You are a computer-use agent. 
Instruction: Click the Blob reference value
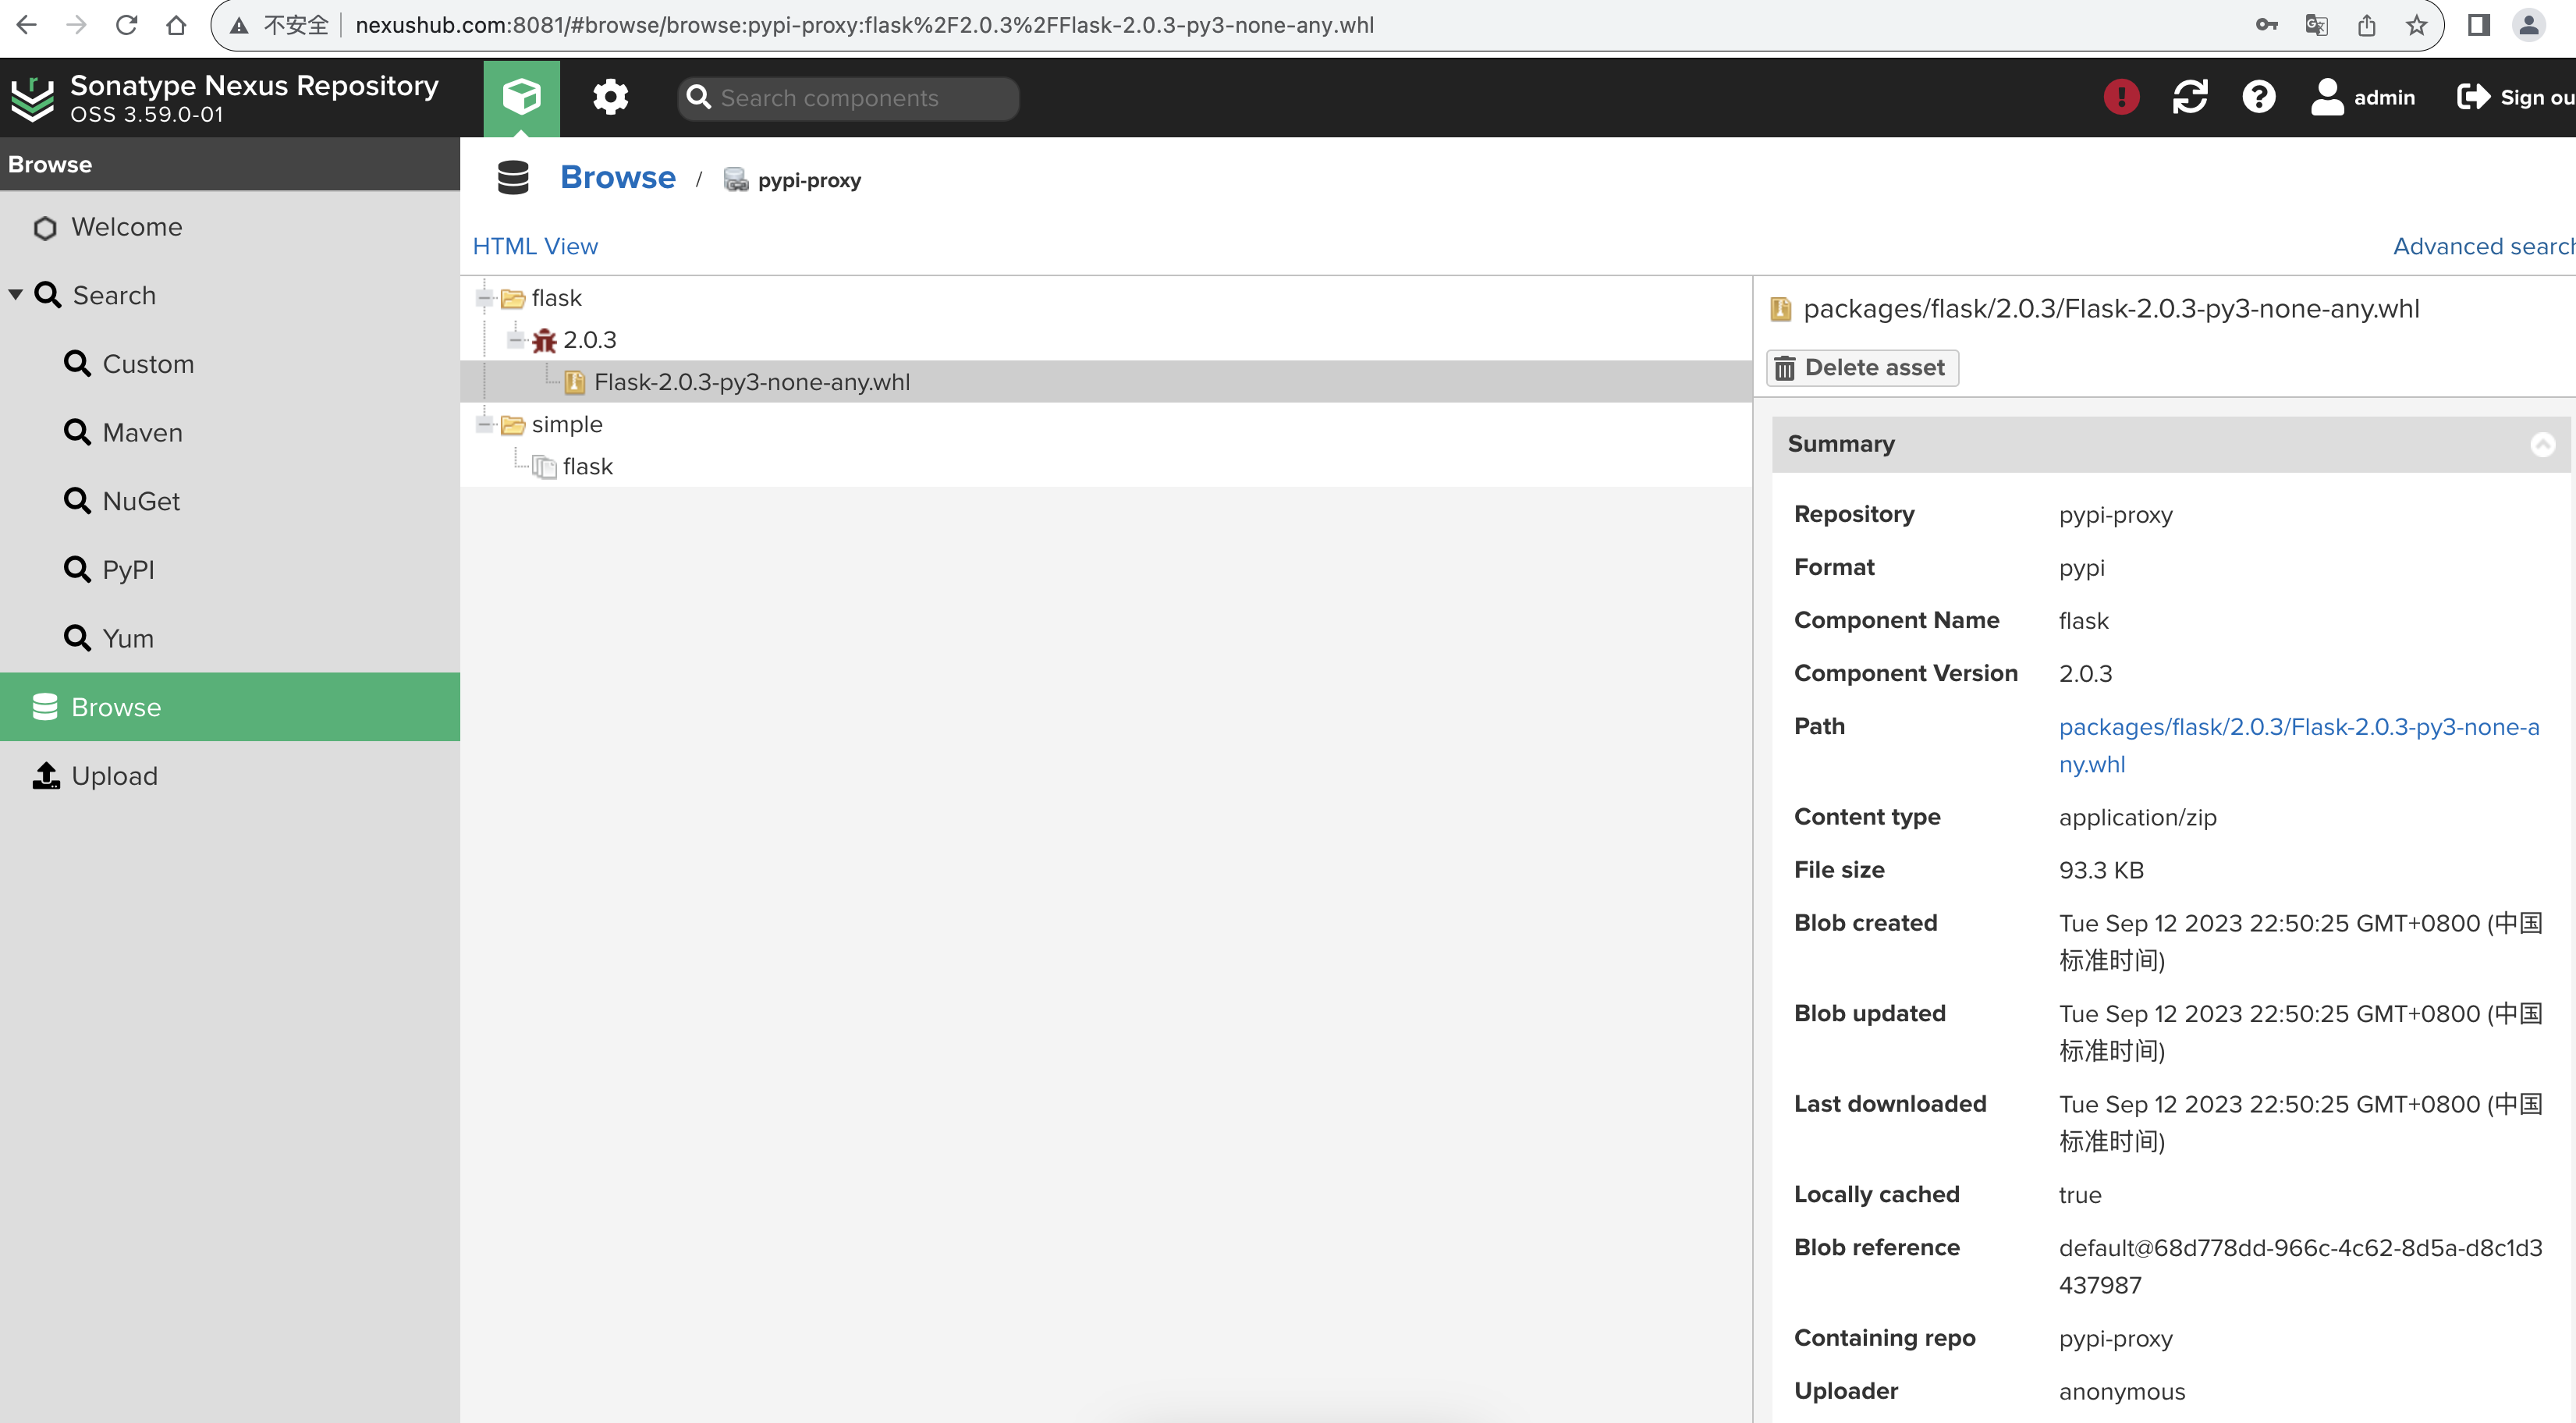2300,1266
